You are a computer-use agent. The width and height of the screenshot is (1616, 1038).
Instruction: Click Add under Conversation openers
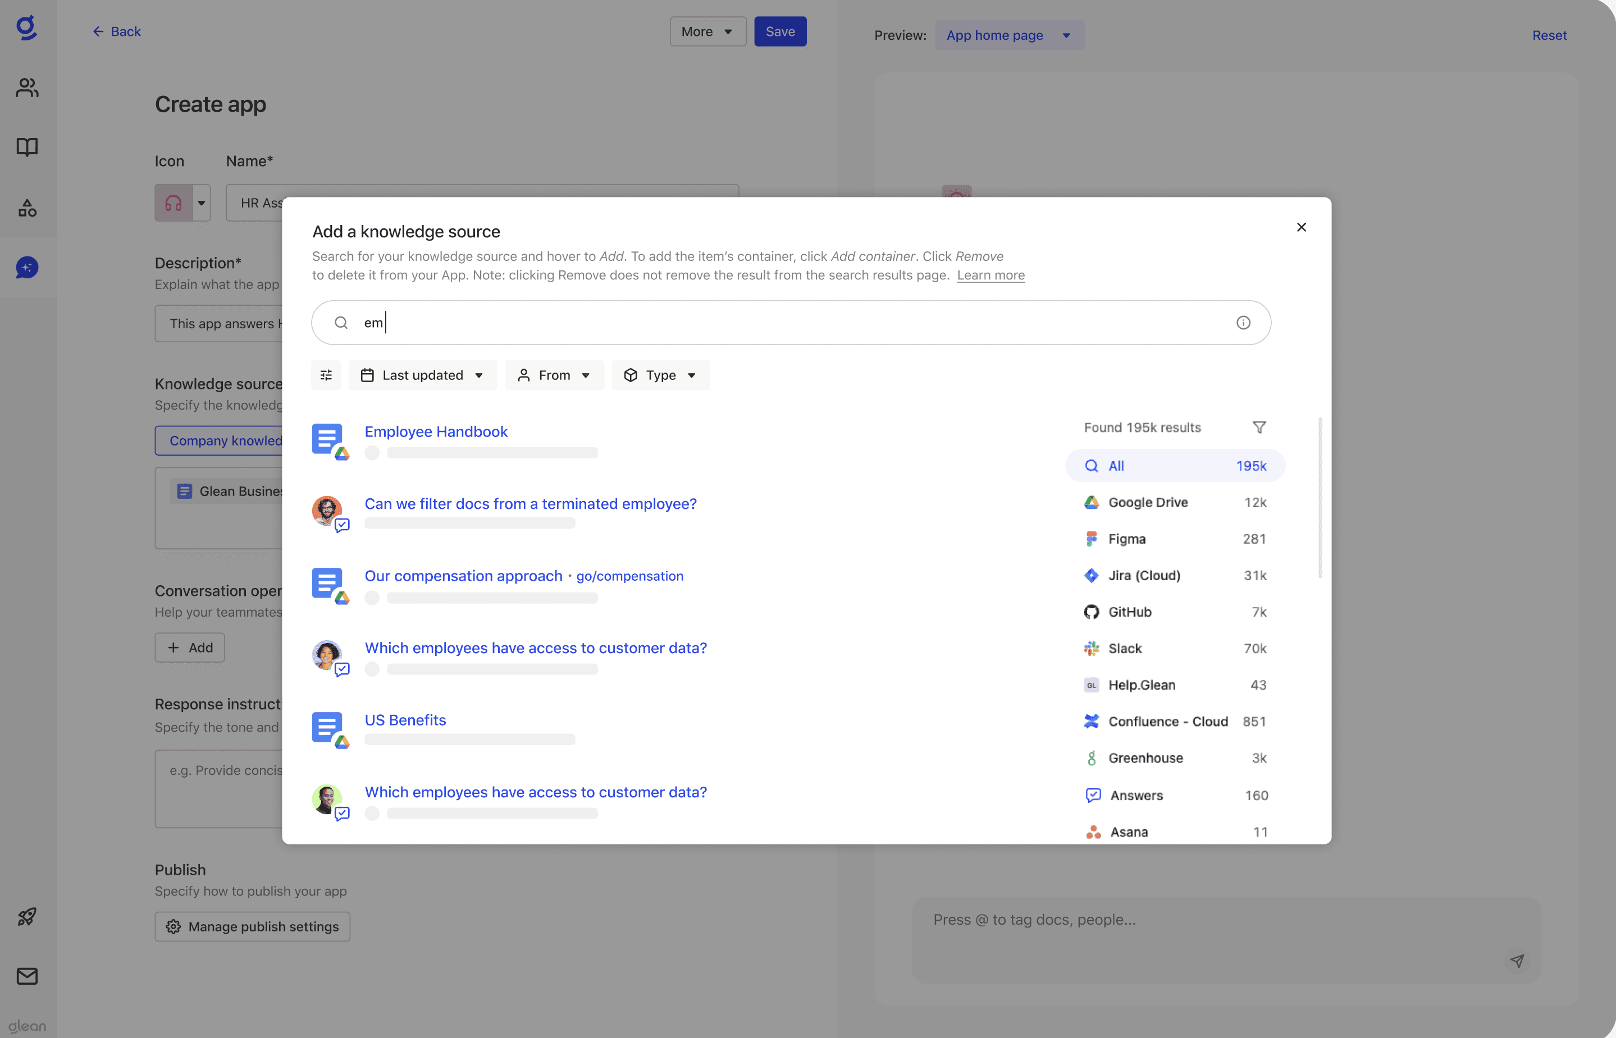coord(190,647)
